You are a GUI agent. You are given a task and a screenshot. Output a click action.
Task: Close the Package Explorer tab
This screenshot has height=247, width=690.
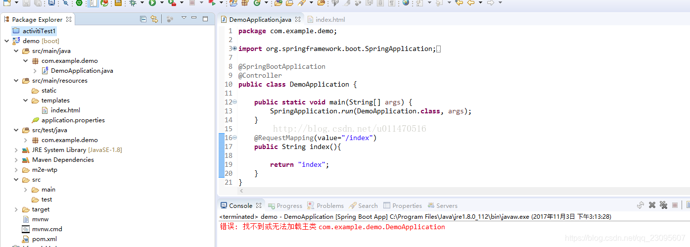tap(69, 19)
